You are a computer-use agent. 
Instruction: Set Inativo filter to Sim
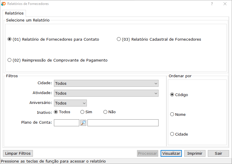tap(82, 112)
